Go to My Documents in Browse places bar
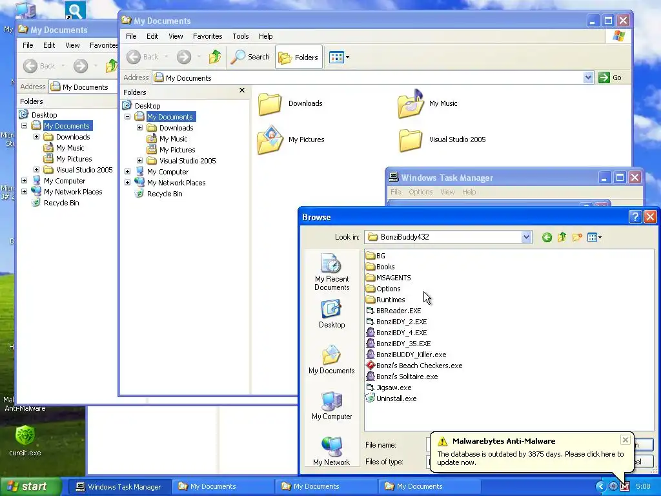 pos(332,360)
